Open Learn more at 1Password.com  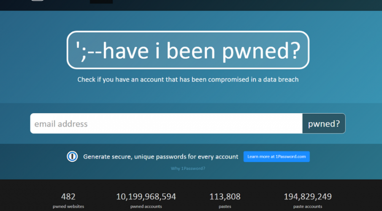276,157
